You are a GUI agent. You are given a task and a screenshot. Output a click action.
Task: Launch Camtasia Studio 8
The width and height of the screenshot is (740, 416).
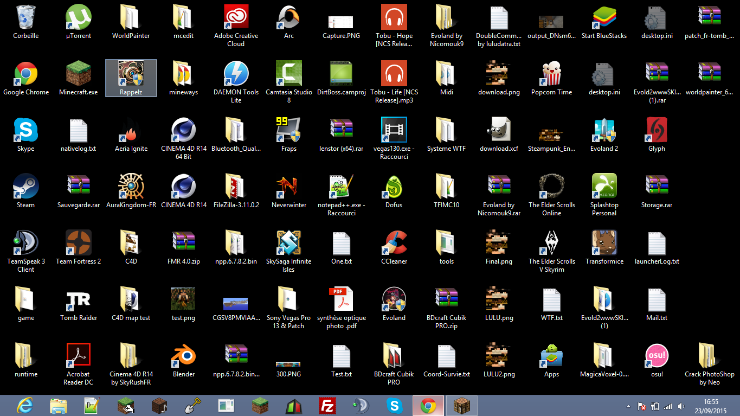point(289,82)
